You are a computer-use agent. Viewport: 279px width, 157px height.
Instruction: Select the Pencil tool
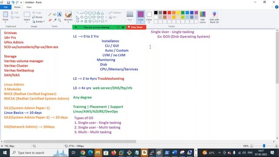[x=50, y=14]
